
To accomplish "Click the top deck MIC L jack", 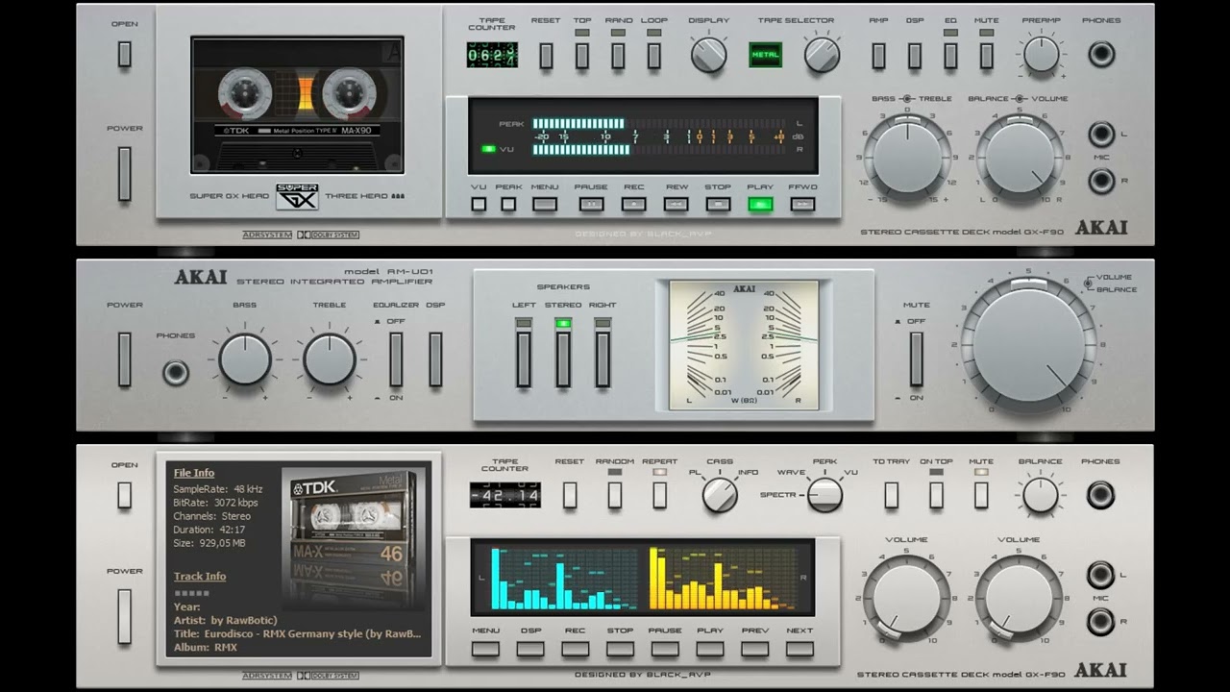I will tap(1101, 134).
